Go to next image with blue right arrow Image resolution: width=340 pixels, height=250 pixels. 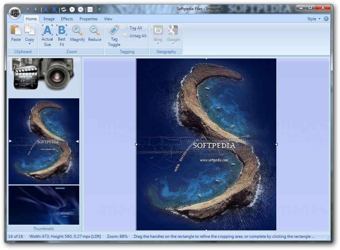(x=36, y=9)
